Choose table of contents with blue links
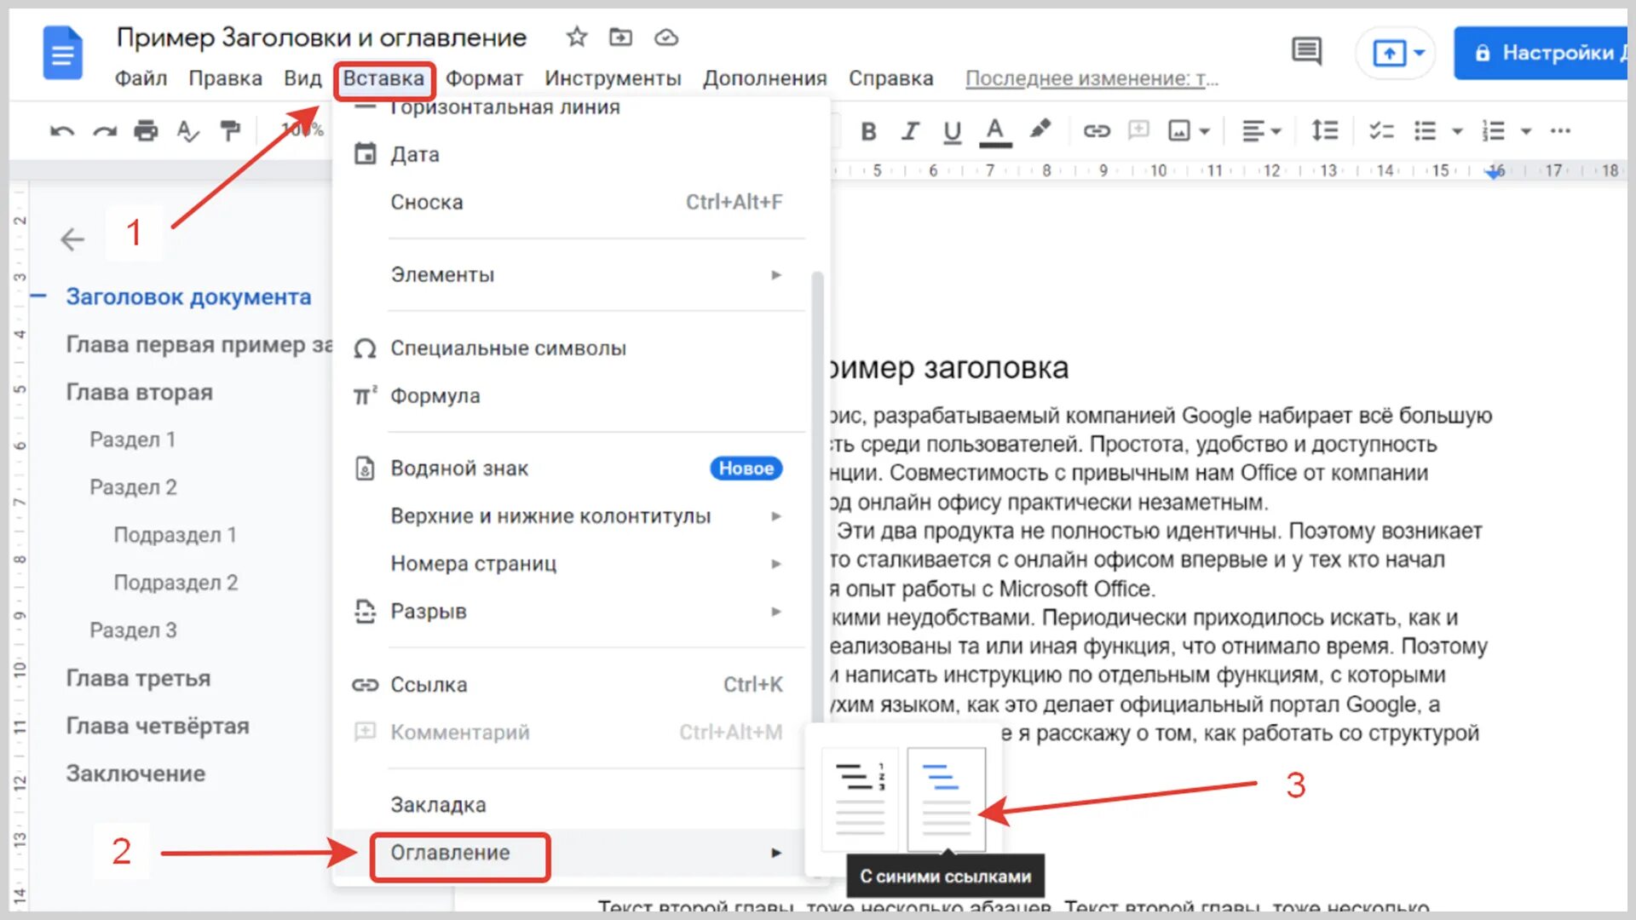This screenshot has height=920, width=1636. (946, 799)
